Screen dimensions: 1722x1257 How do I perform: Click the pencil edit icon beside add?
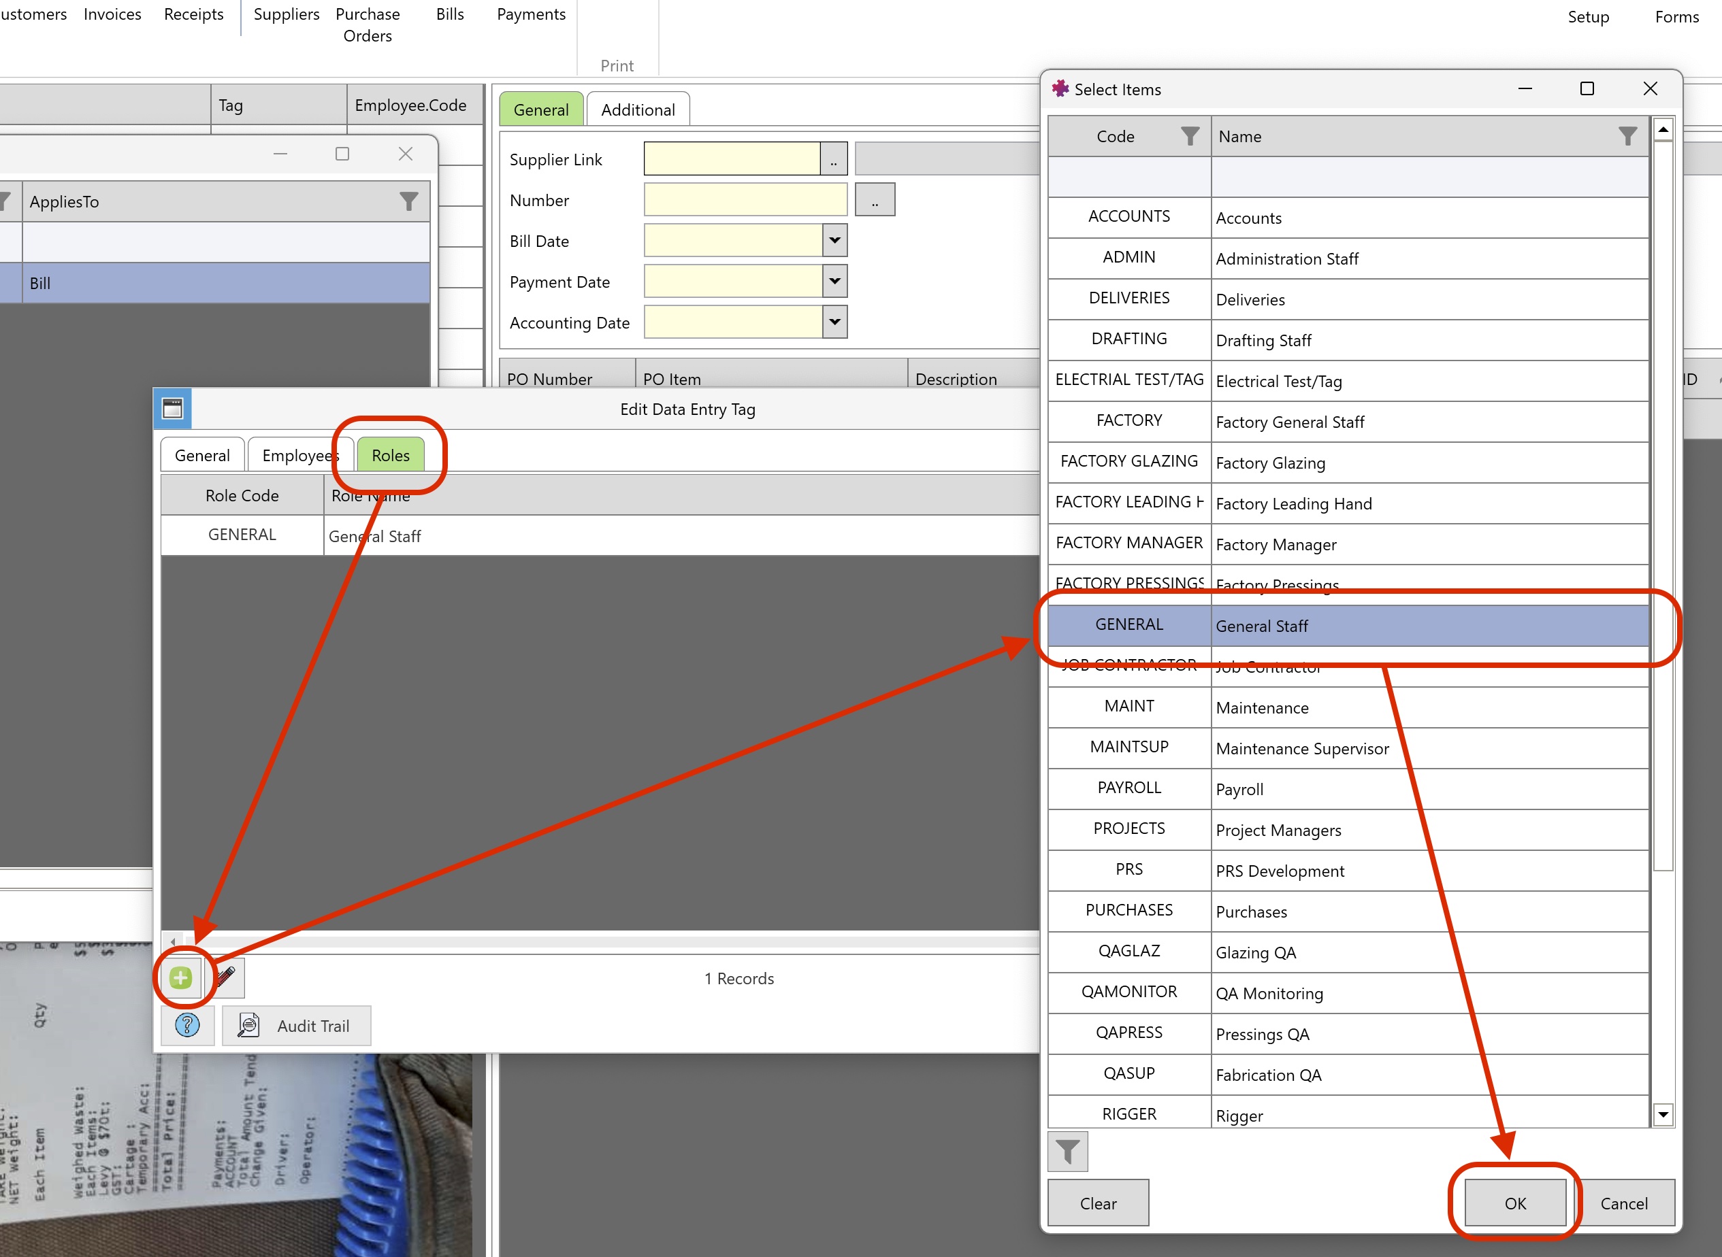(x=226, y=977)
